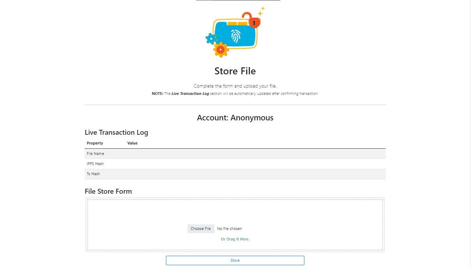The width and height of the screenshot is (471, 268).
Task: Click the Value column header
Action: point(132,143)
